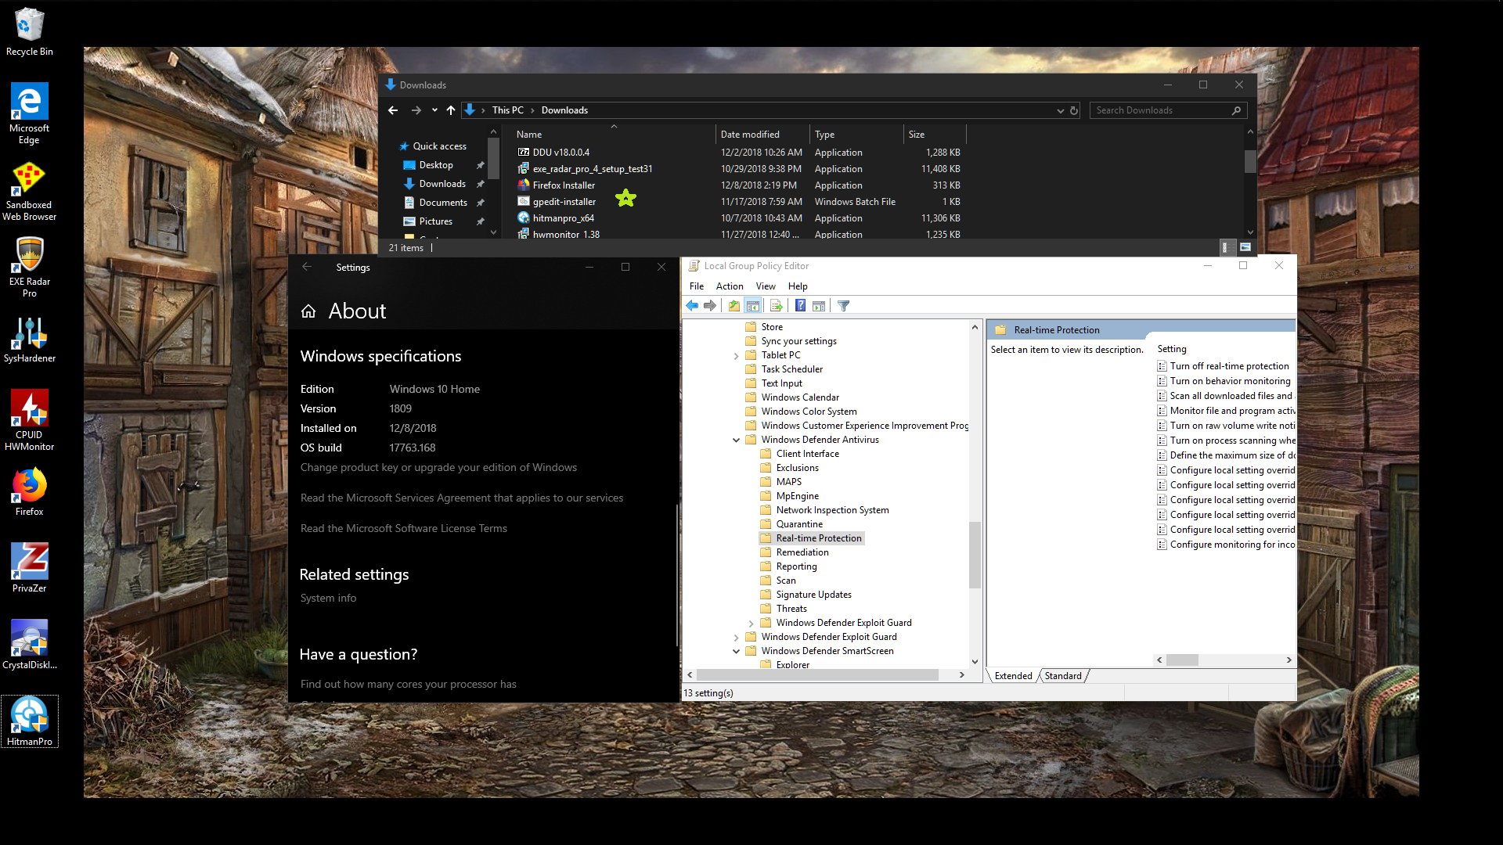Open the System info link
Viewport: 1503px width, 845px height.
click(328, 598)
